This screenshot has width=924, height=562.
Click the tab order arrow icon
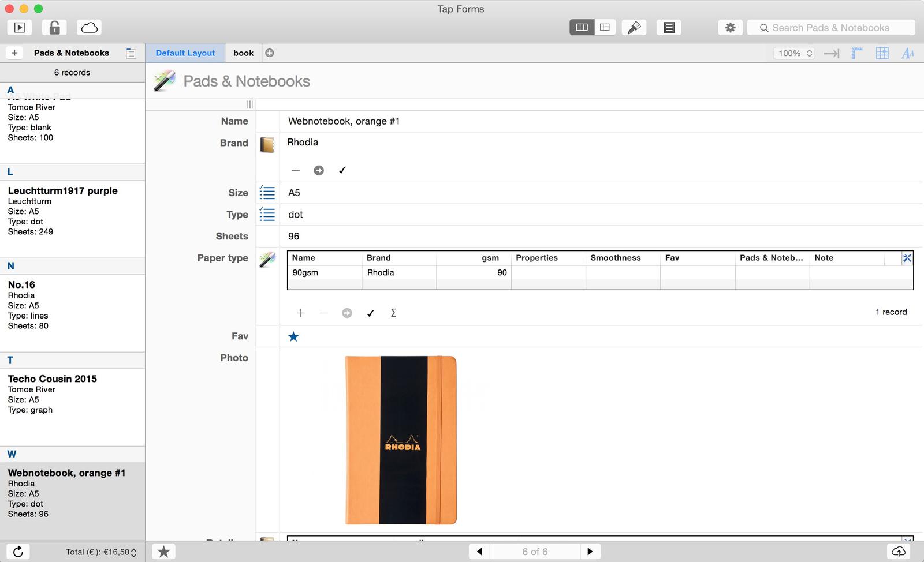pos(832,53)
